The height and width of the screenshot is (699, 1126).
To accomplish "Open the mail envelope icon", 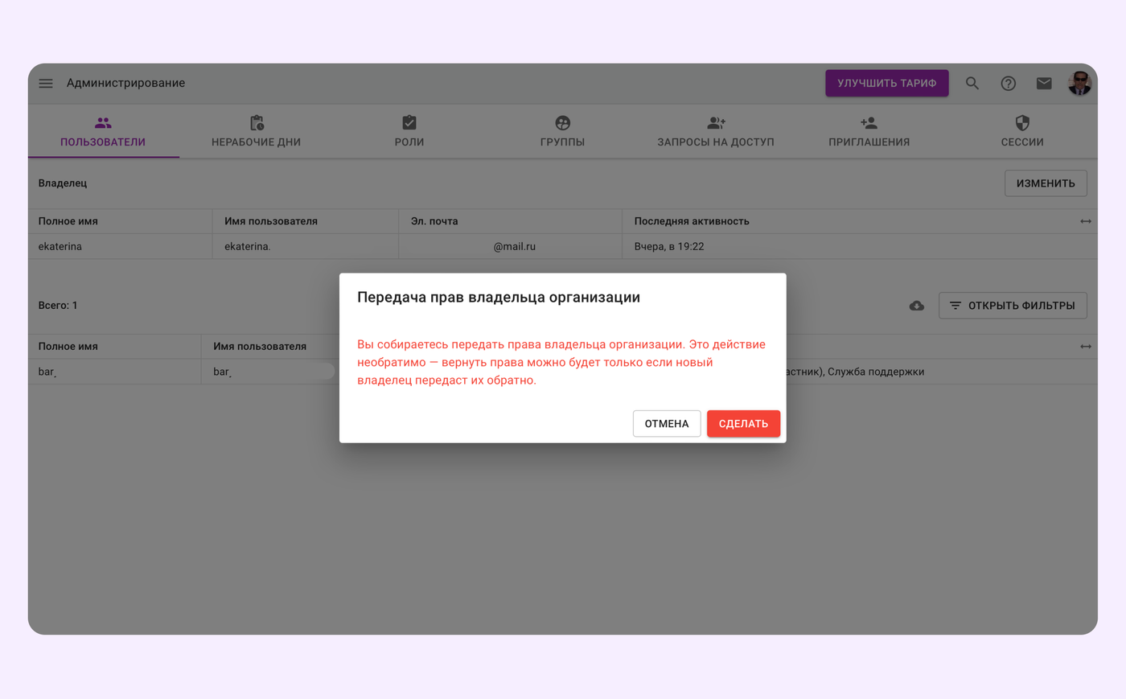I will [1044, 84].
